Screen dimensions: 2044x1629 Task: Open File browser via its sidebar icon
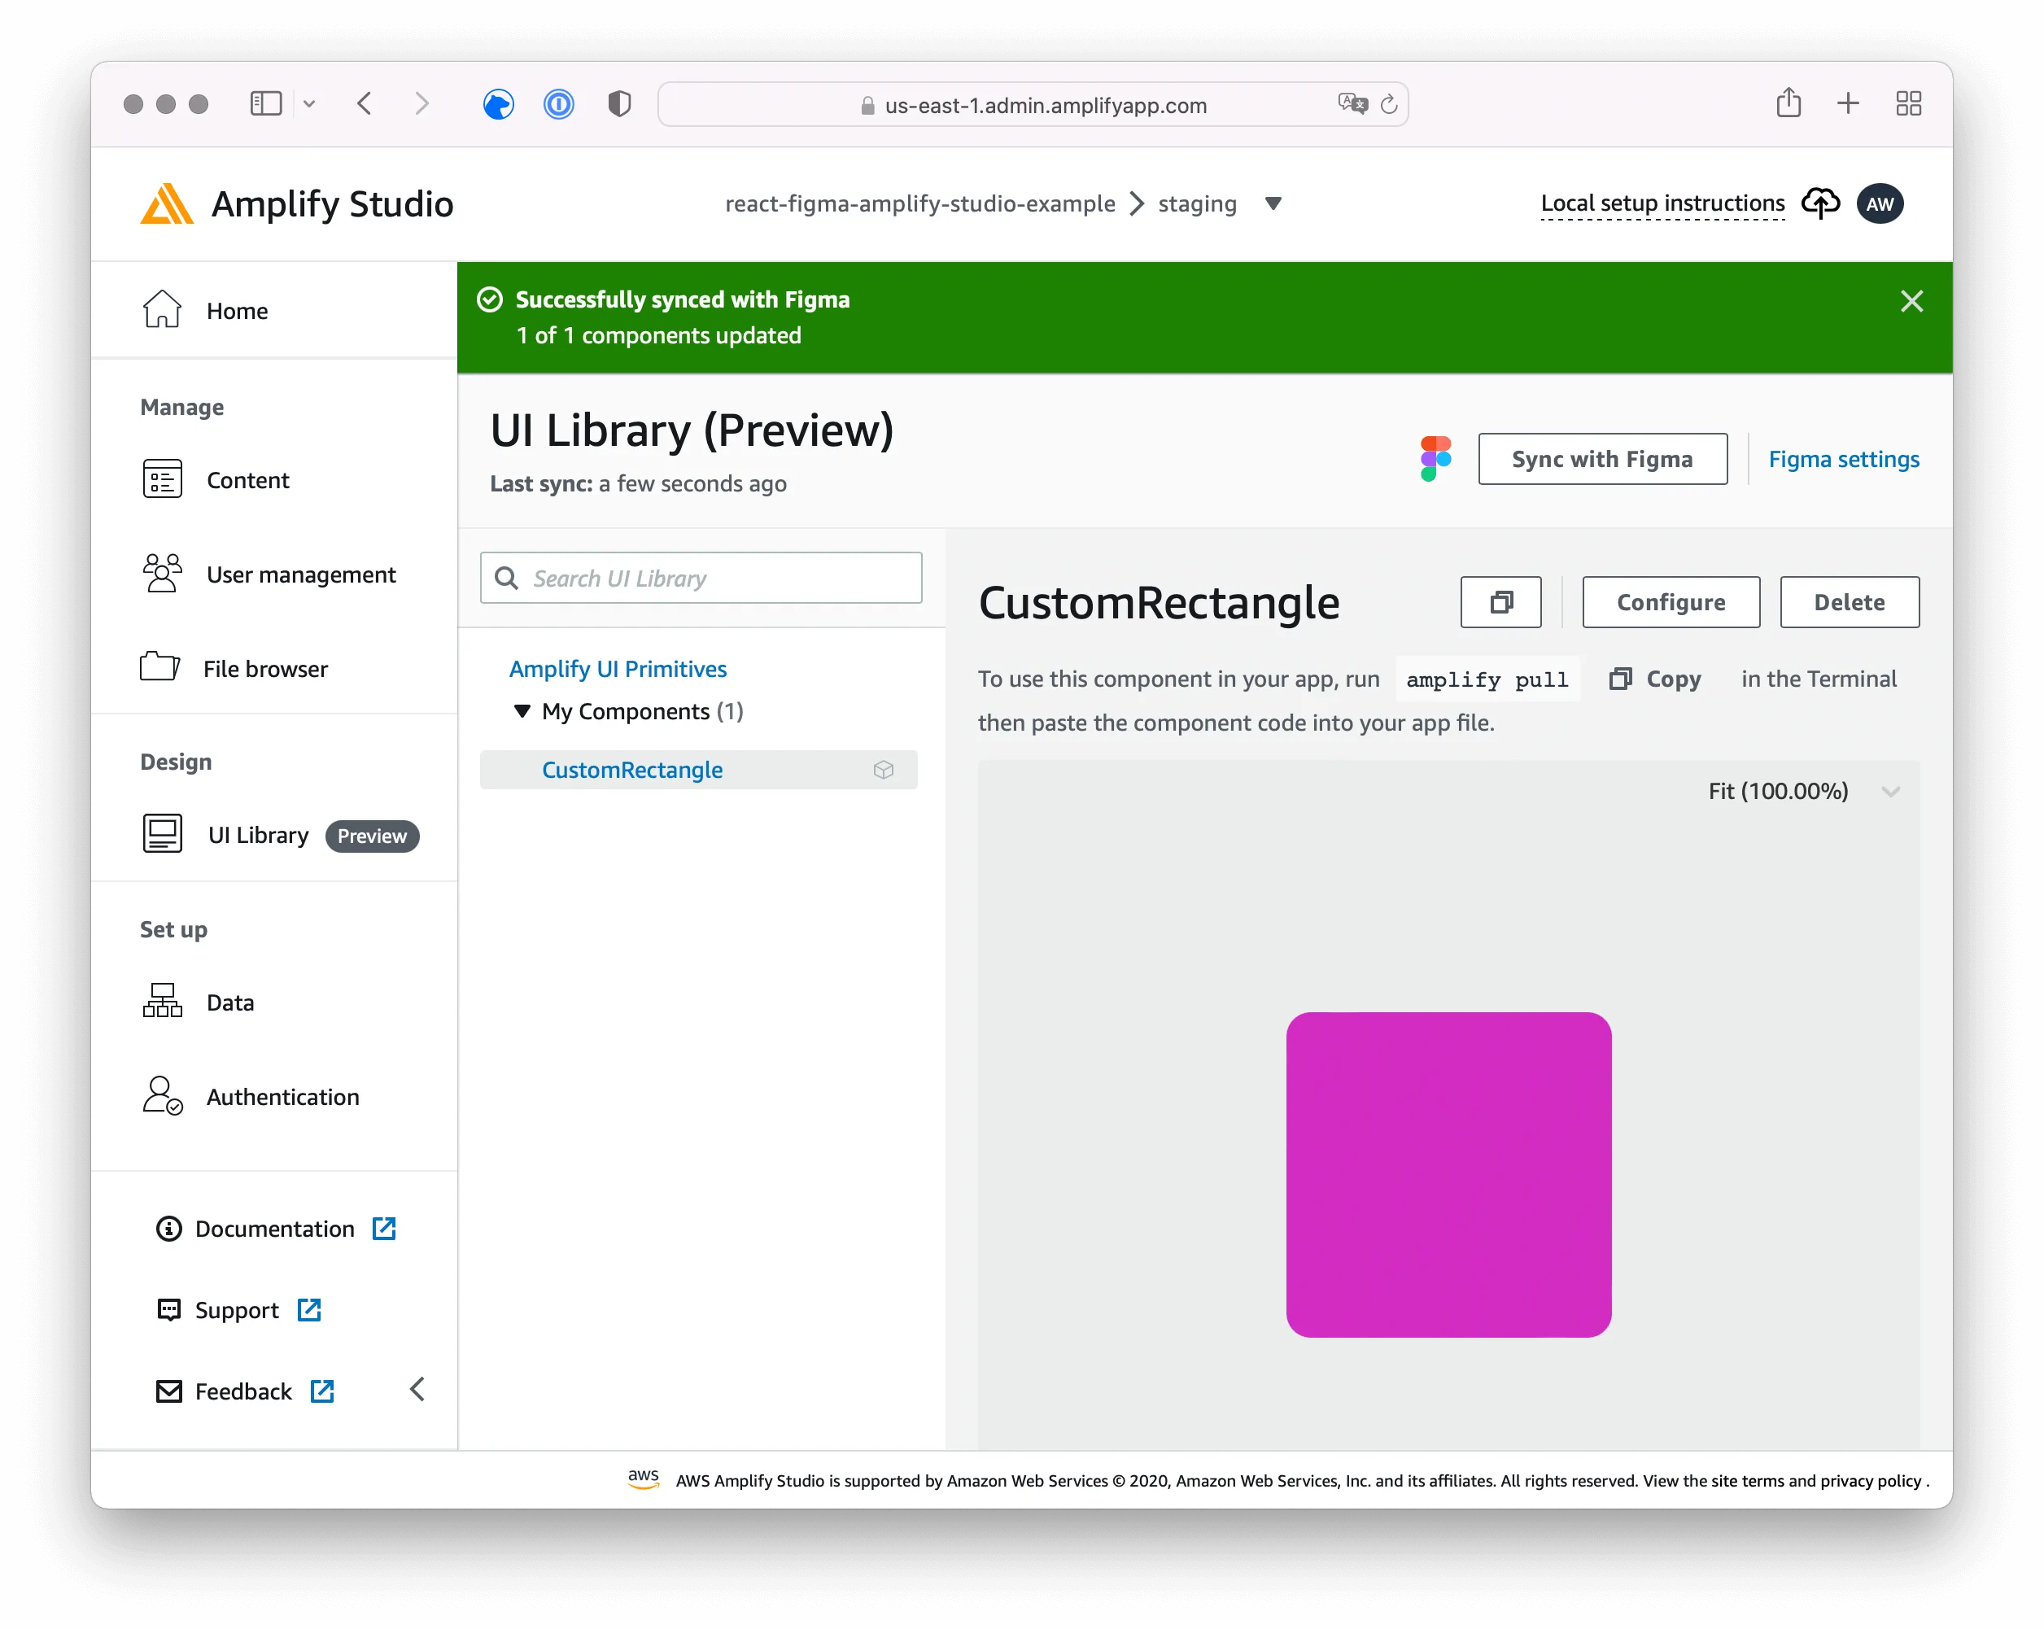[162, 667]
